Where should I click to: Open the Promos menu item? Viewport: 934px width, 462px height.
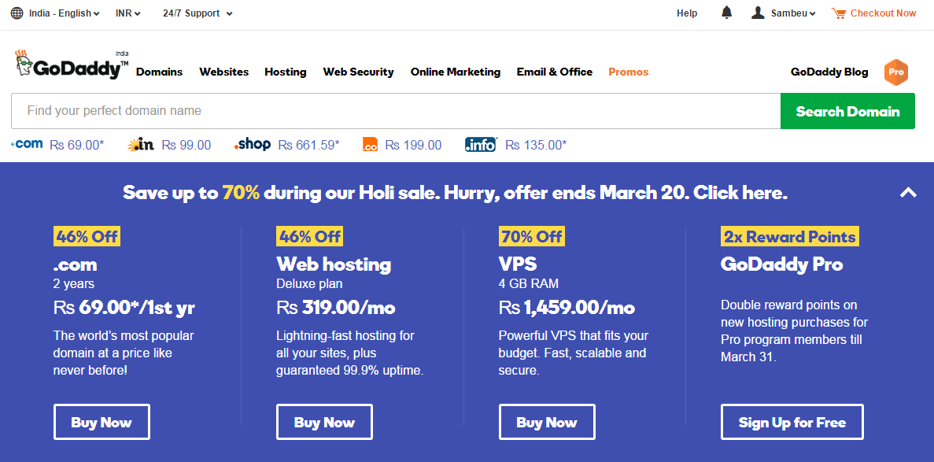(629, 72)
